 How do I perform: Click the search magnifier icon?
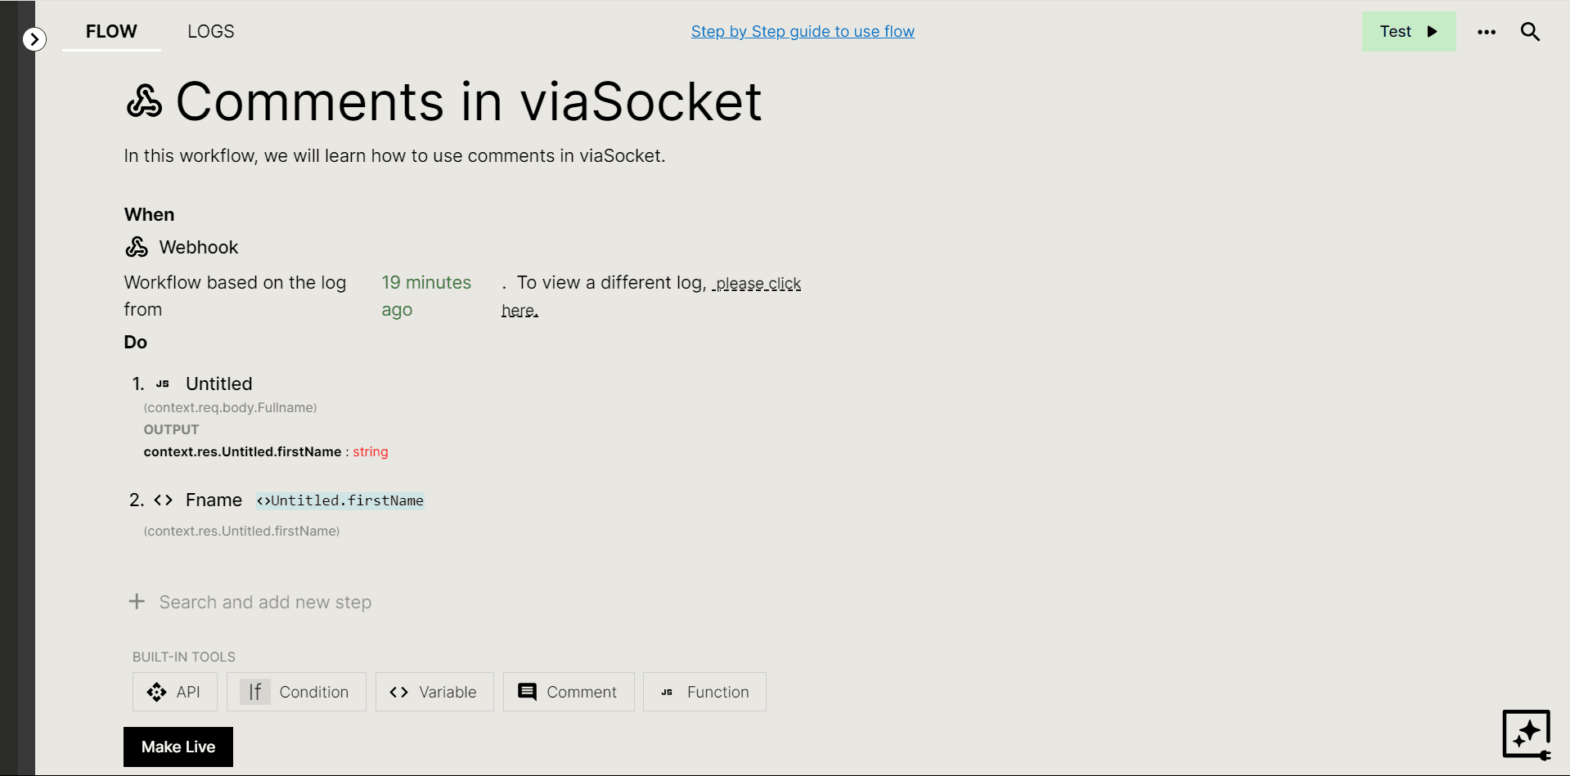[x=1530, y=32]
